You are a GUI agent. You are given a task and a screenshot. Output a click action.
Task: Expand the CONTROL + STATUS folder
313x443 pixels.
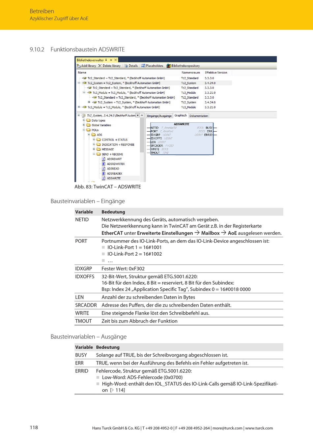(x=94, y=140)
